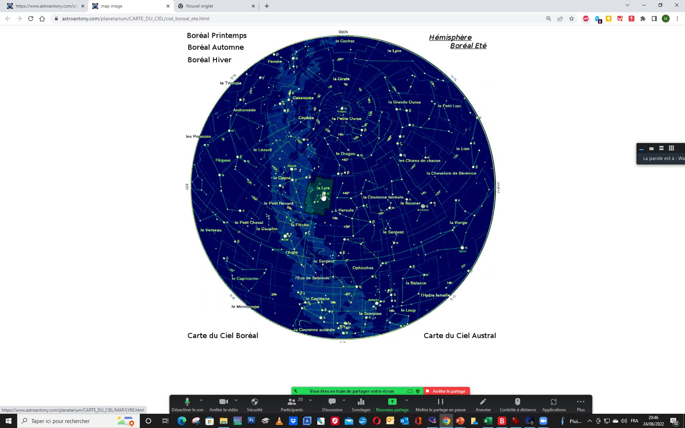
Task: Open Windows Start menu
Action: 9,421
